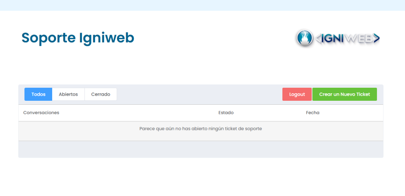This screenshot has width=405, height=196.
Task: Click empty toolbar space left of Logout
Action: pos(198,94)
